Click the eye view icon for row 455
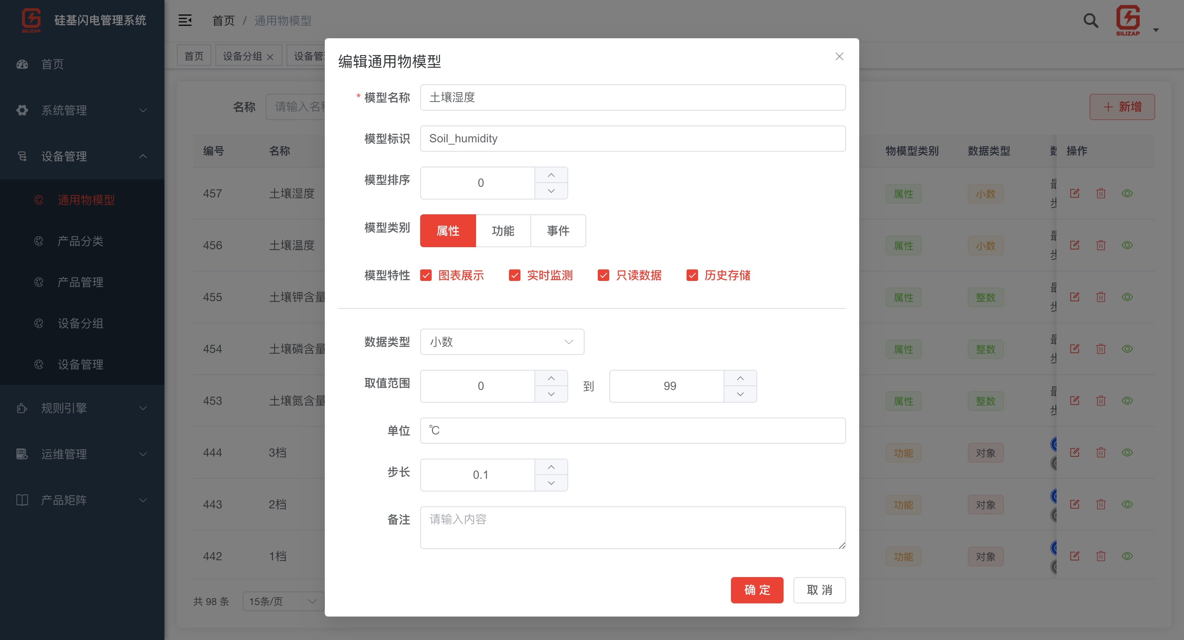1184x640 pixels. pyautogui.click(x=1127, y=297)
